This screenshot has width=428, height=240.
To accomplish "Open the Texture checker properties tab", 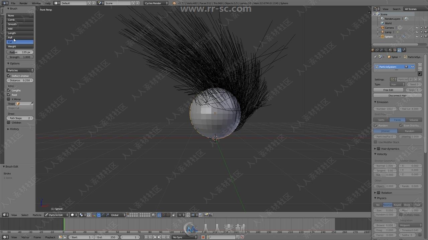I will click(395, 50).
